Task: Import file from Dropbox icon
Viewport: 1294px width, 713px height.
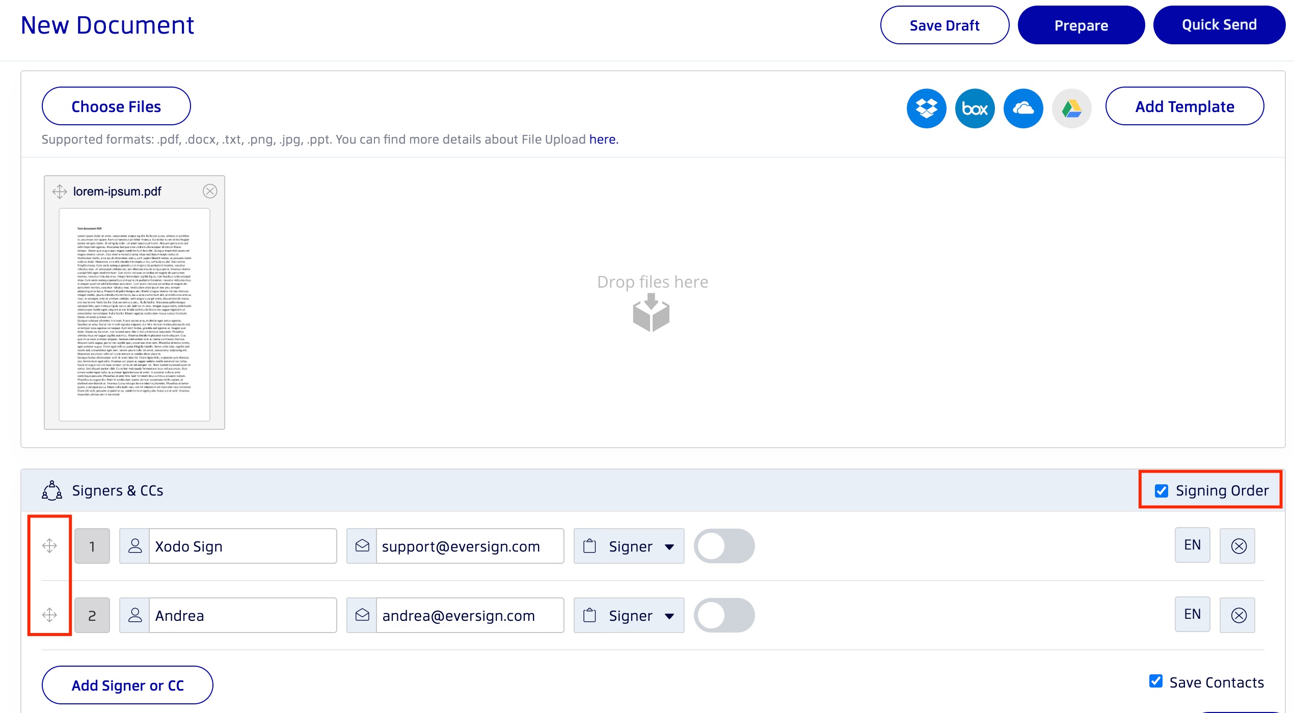Action: coord(926,108)
